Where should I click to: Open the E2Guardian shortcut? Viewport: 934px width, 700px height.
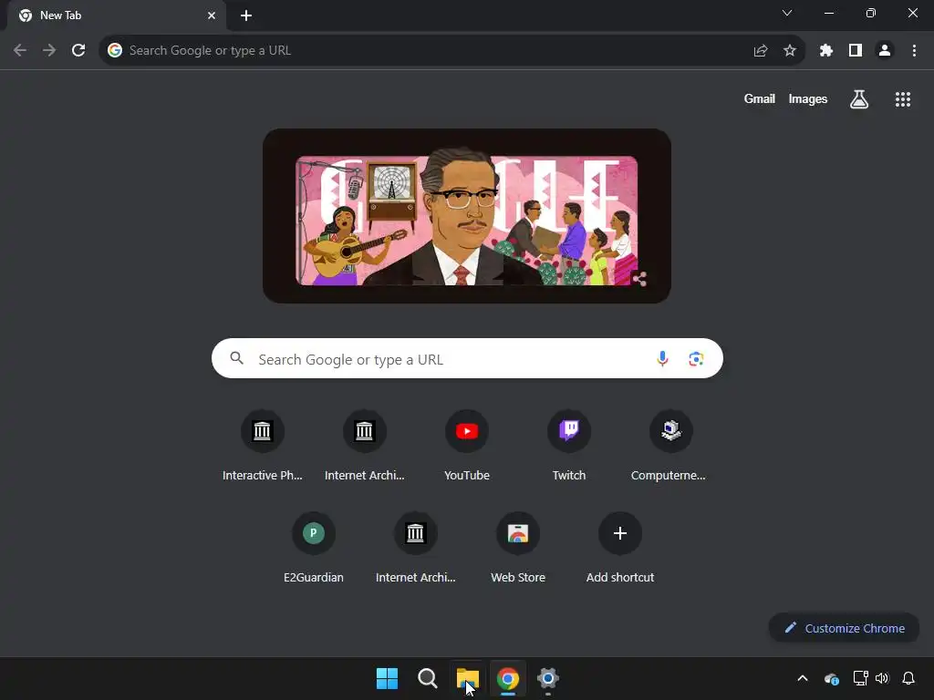[314, 548]
